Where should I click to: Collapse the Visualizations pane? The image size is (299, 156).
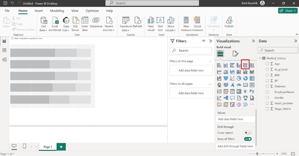coord(253,41)
